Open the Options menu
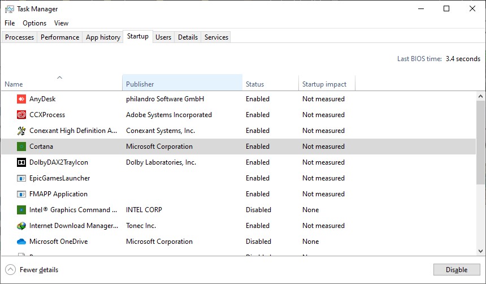This screenshot has height=284, width=486. (x=34, y=23)
